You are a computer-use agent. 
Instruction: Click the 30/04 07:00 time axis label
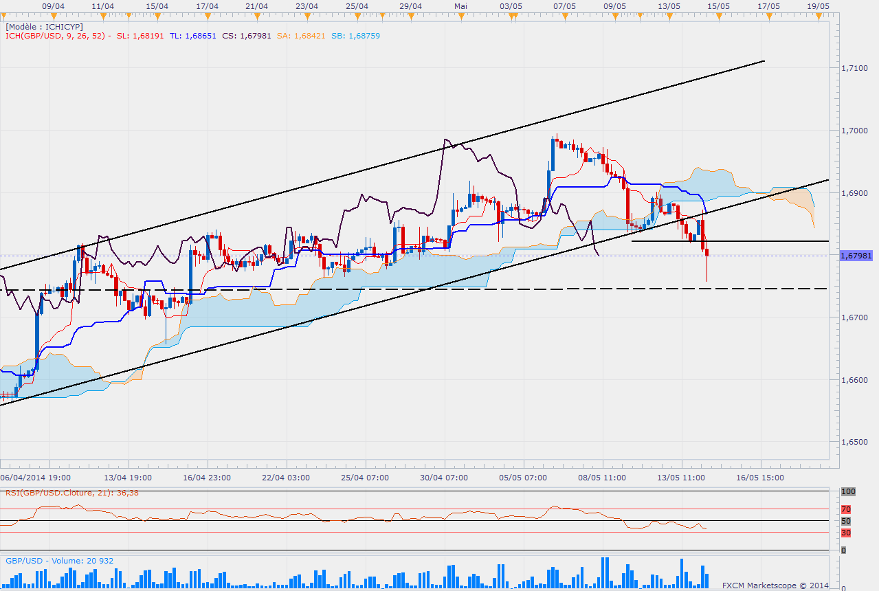coord(444,477)
